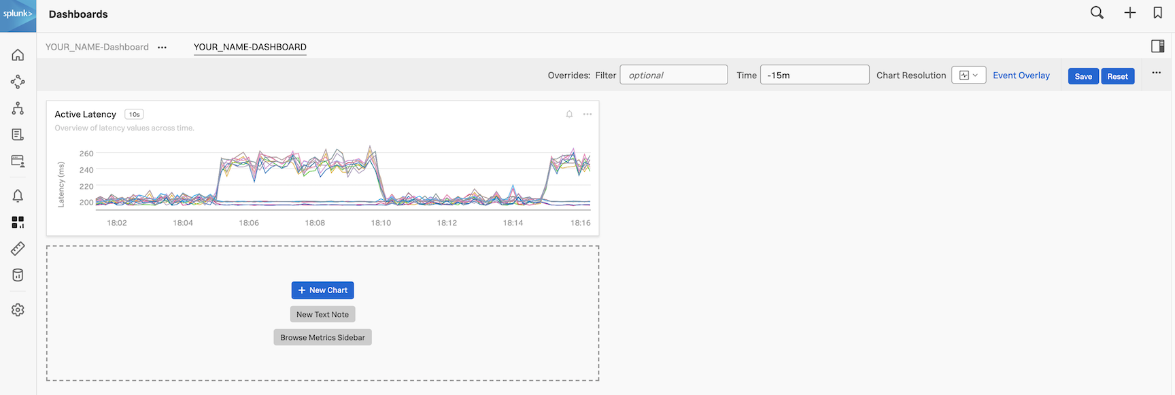This screenshot has height=395, width=1175.
Task: Click the New Chart button
Action: (322, 290)
